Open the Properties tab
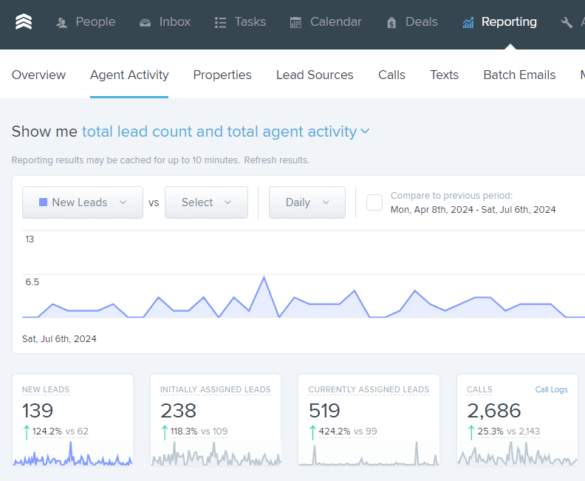Screen dimensions: 585x481 click(x=222, y=75)
